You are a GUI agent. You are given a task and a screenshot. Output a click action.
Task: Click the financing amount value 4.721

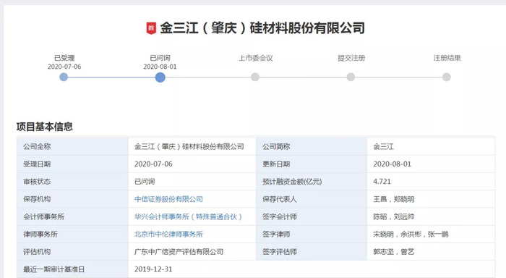coord(382,182)
